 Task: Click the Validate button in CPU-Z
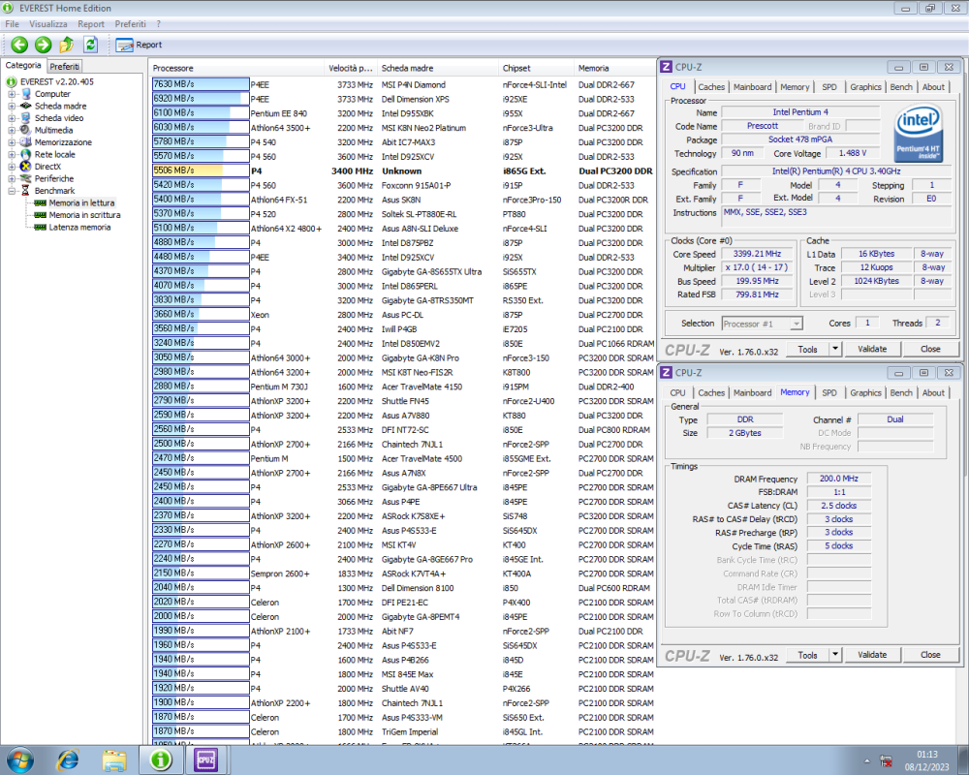coord(871,349)
